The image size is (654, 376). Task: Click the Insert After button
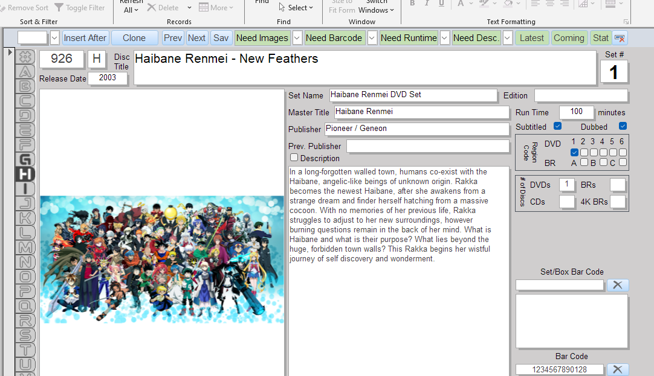85,38
